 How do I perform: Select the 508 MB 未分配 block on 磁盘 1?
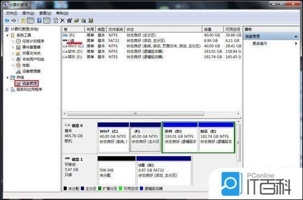116,171
